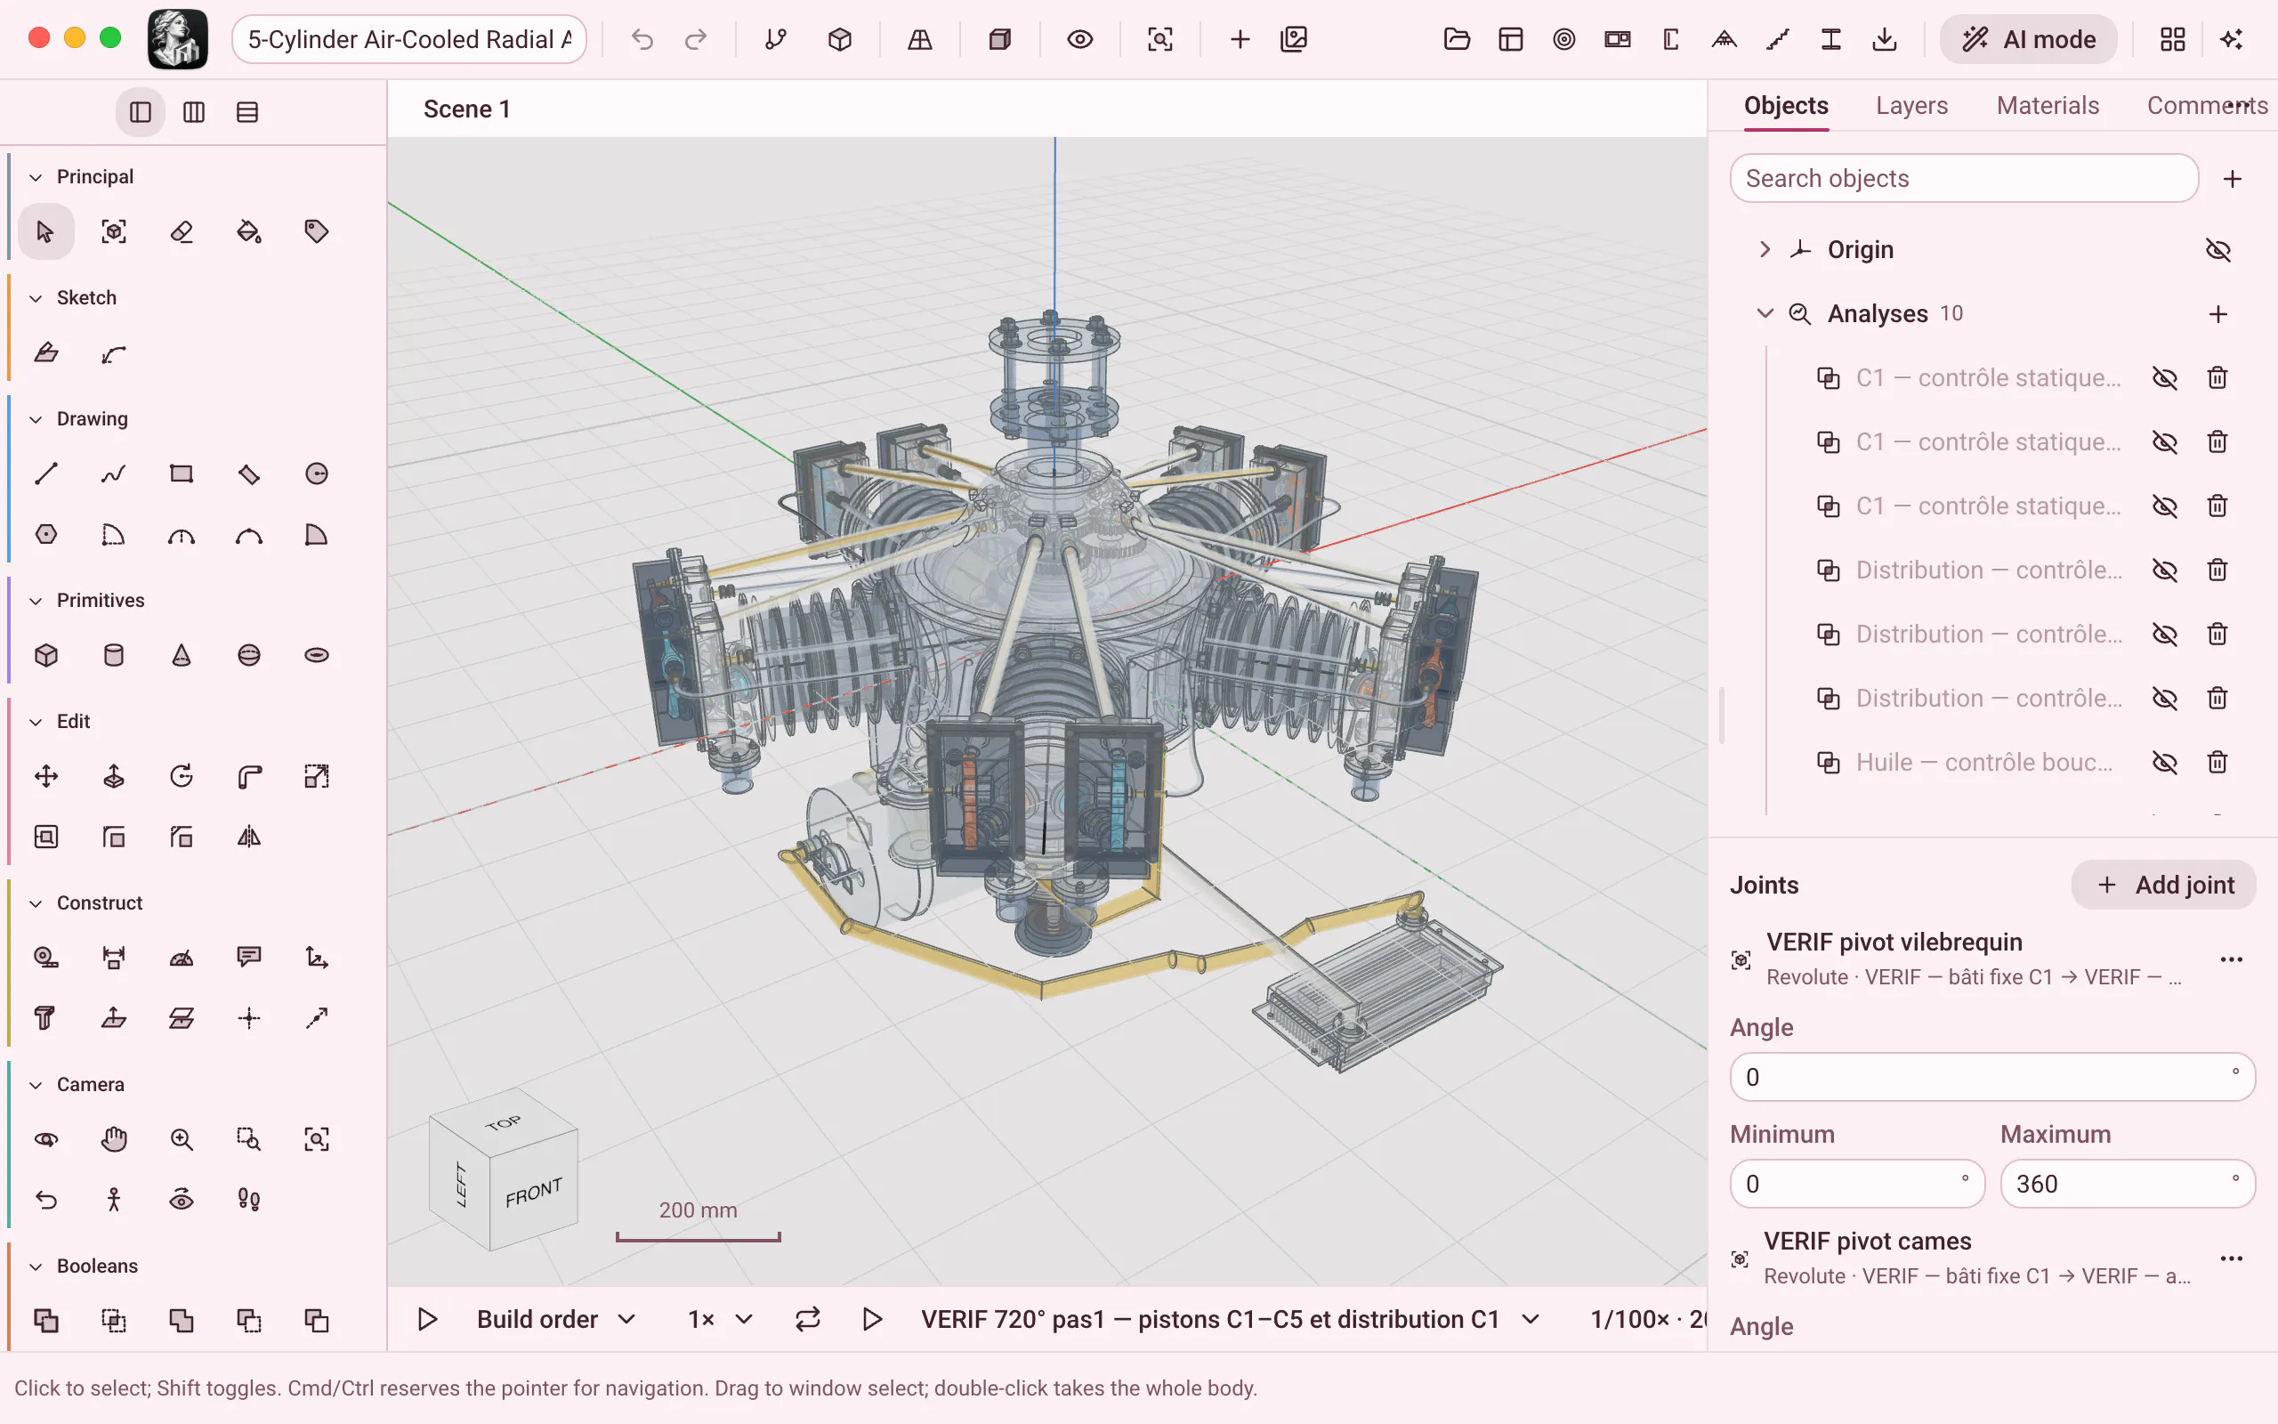This screenshot has height=1424, width=2278.
Task: Open the Scene 1 tab
Action: click(x=467, y=109)
